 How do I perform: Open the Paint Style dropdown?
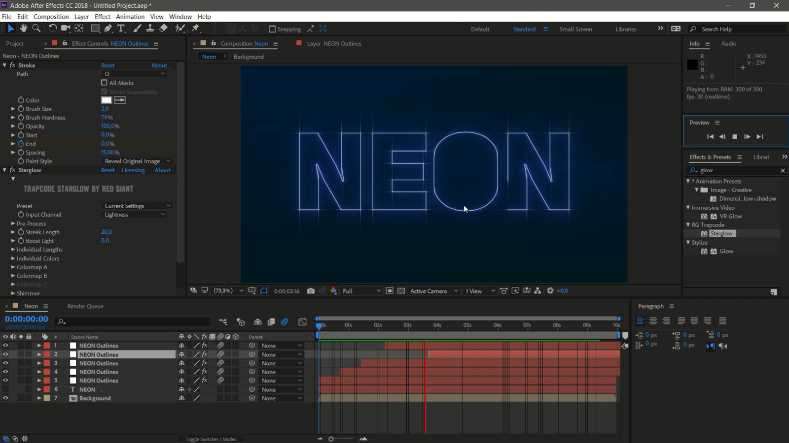coord(137,161)
